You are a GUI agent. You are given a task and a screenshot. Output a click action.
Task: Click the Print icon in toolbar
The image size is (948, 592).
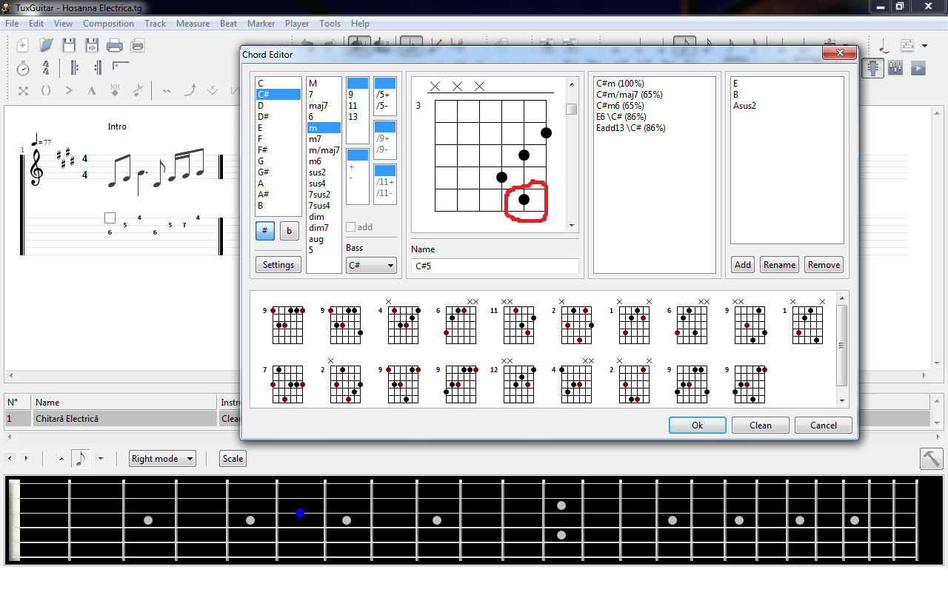tap(114, 46)
